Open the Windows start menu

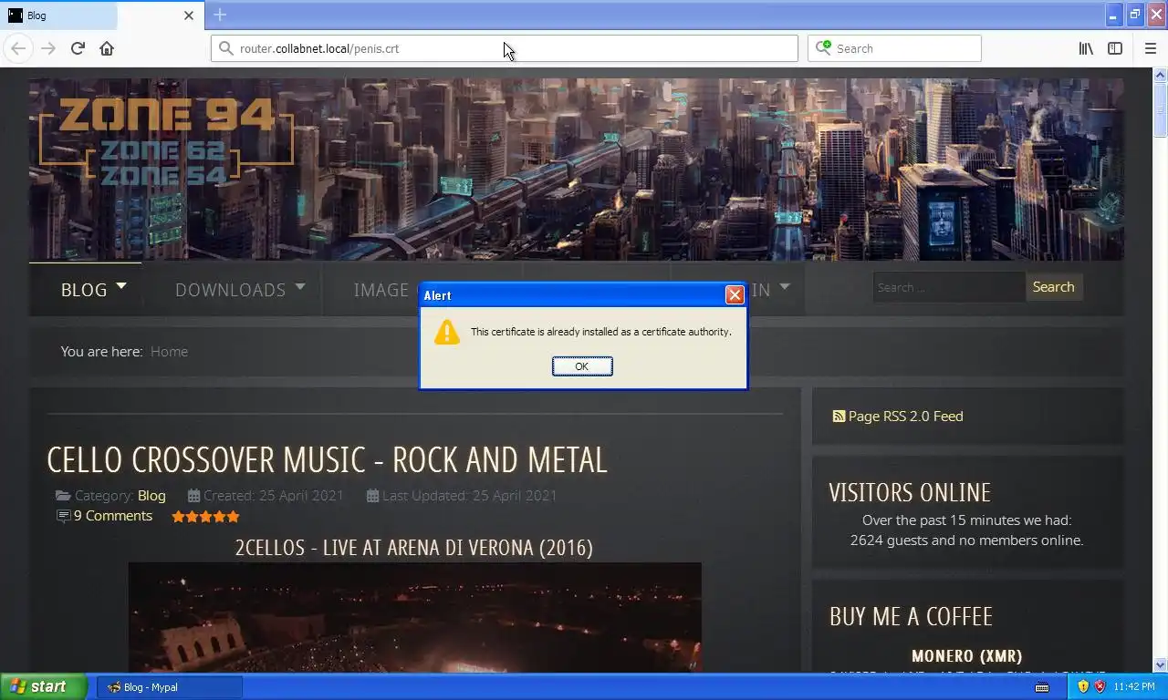(44, 686)
